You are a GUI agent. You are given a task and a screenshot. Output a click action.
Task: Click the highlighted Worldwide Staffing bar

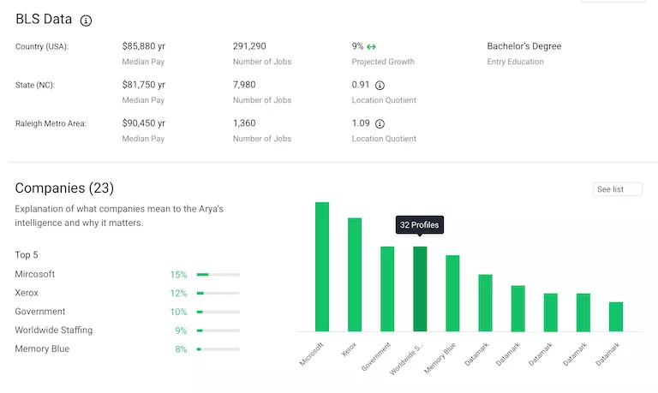[x=420, y=289]
